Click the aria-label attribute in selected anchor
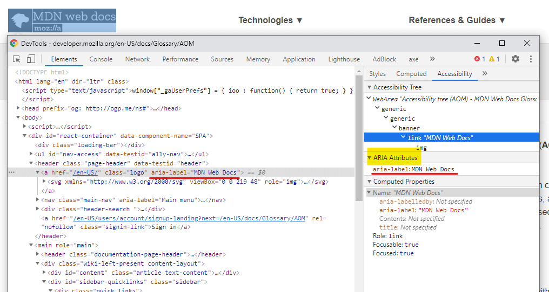549x292 pixels. click(195, 172)
